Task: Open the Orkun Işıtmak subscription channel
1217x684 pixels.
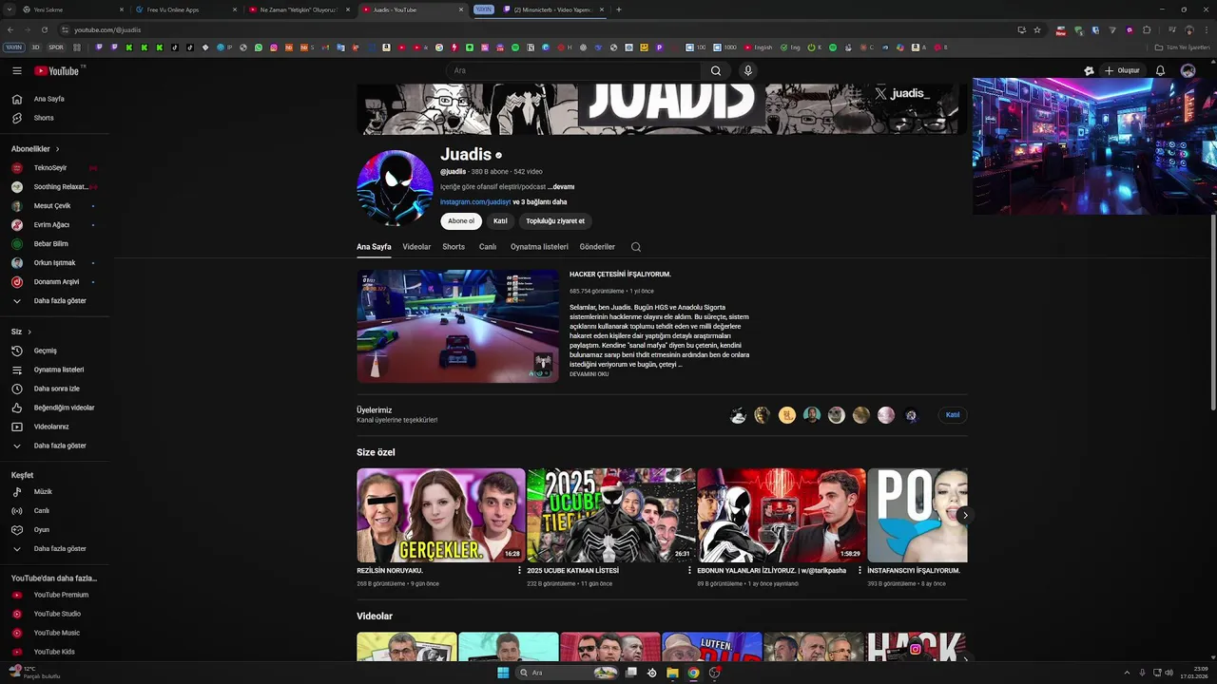Action: click(54, 263)
